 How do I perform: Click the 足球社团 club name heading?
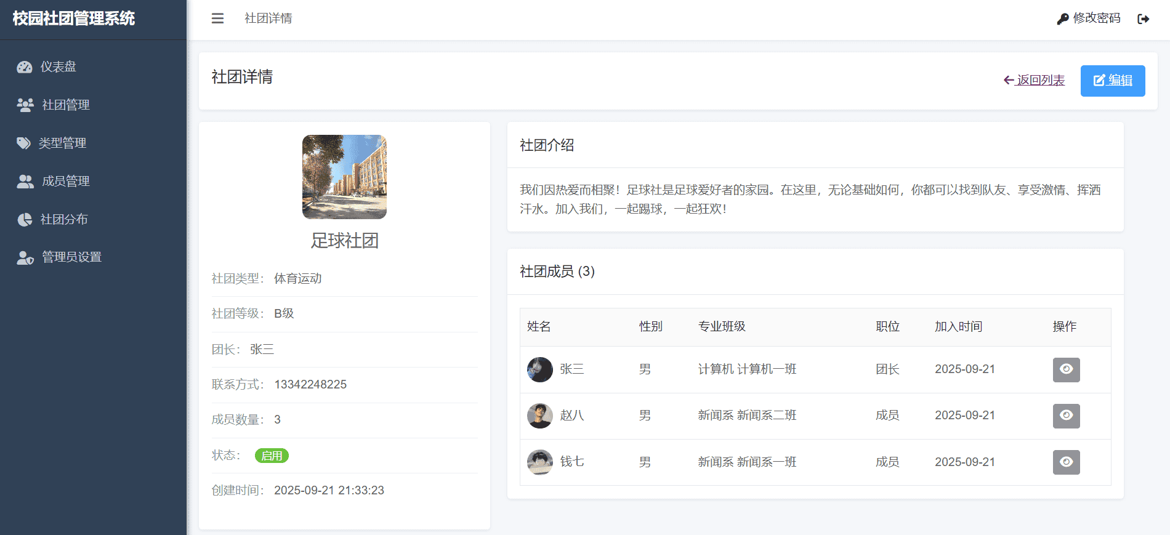coord(345,241)
